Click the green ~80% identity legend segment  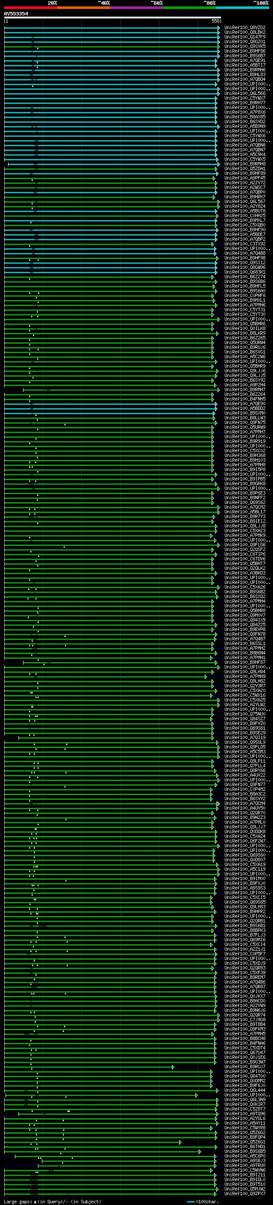click(189, 8)
